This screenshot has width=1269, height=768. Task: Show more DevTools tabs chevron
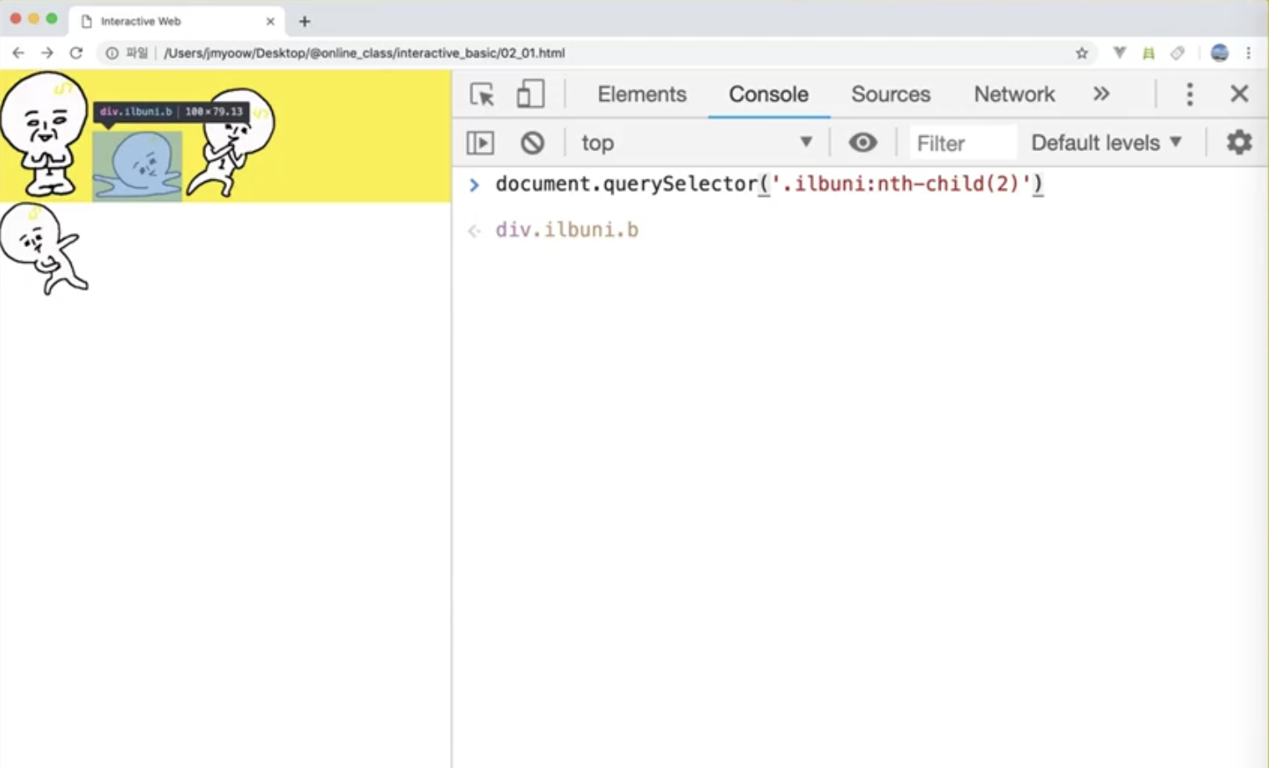click(x=1101, y=93)
